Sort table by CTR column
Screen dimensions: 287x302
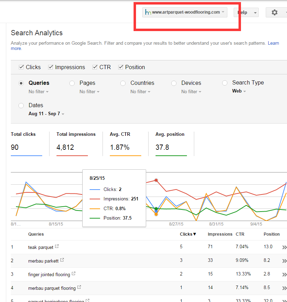point(240,234)
